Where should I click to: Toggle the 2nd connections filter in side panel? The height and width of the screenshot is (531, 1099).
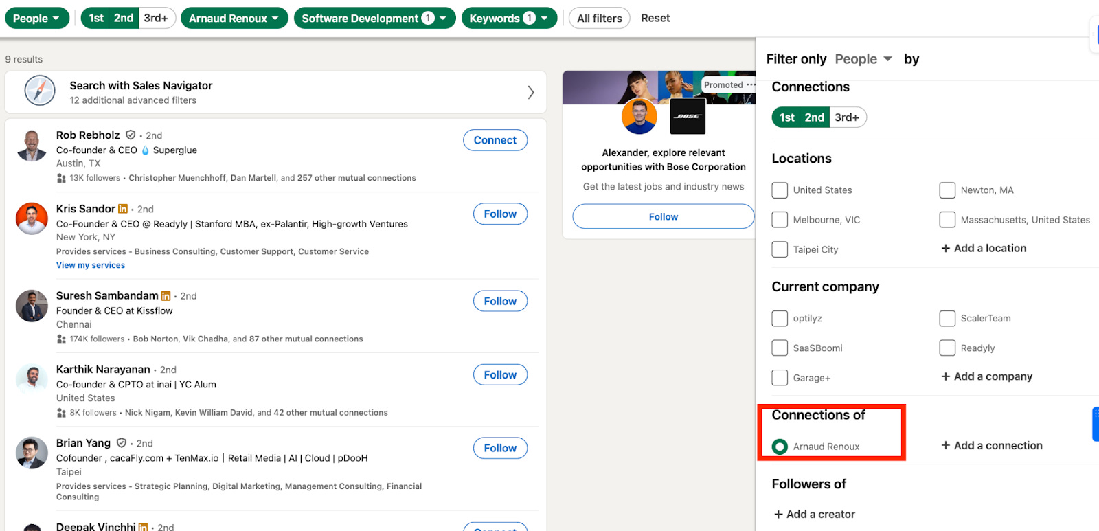[x=815, y=117]
